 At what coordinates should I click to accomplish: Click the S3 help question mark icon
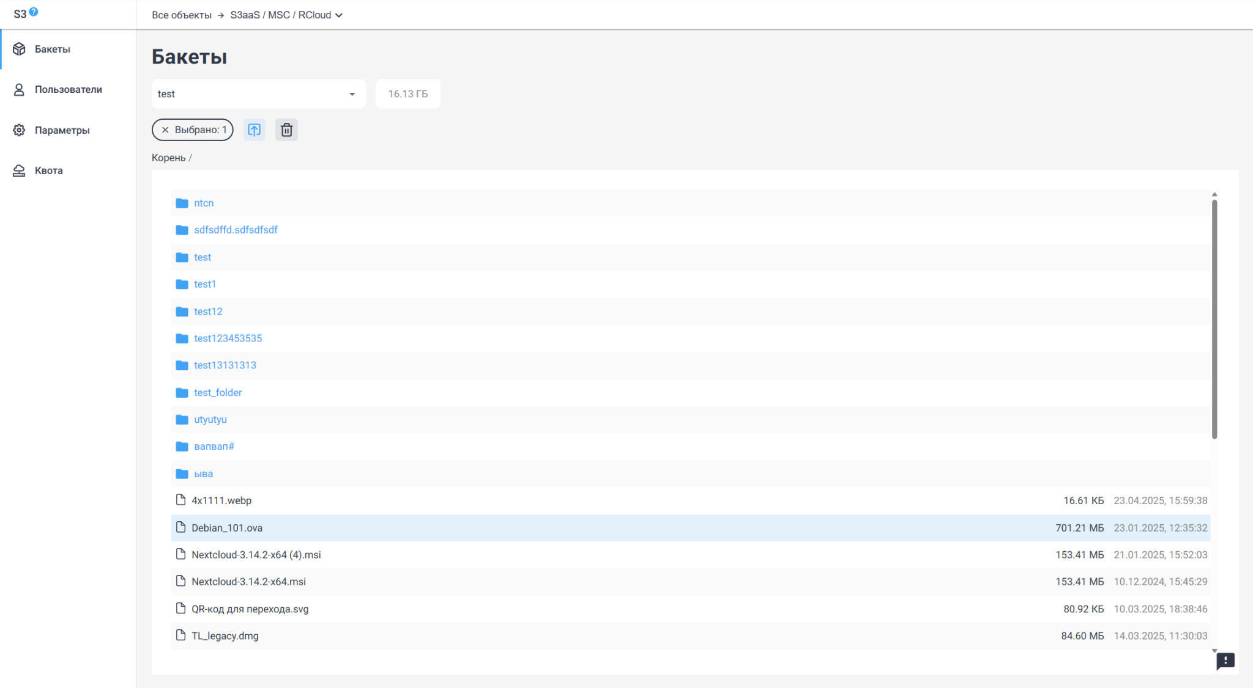pos(34,12)
